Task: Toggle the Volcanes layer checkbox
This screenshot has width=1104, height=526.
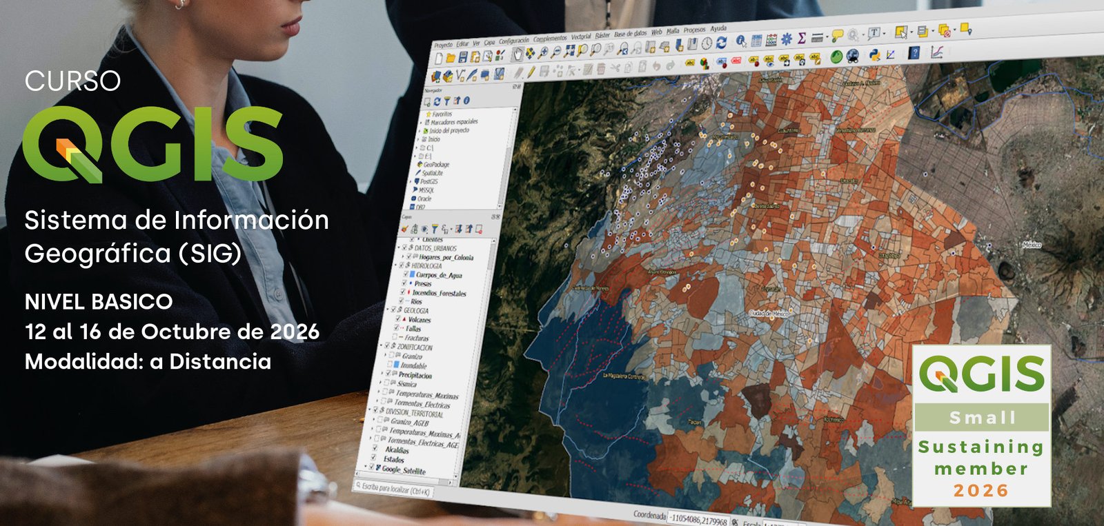Action: 398,319
